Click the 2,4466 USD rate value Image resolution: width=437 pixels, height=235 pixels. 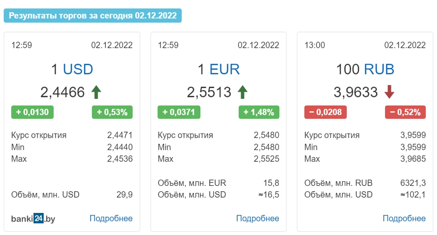coord(62,92)
